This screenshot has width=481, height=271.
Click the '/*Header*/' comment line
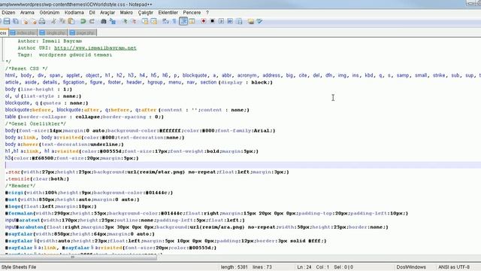coord(20,186)
